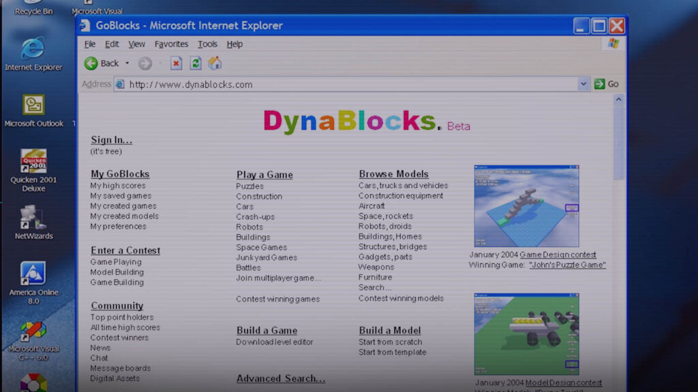Viewport: 698px width, 392px height.
Task: Click the Windows flag logo in menu bar
Action: pos(613,44)
